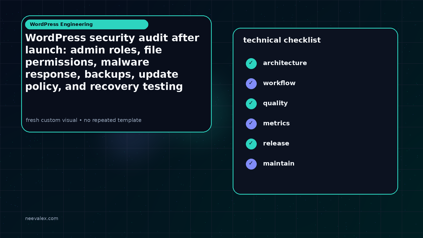The width and height of the screenshot is (423, 238).
Task: Click the checkmark icon next to maintain
Action: pos(251,164)
